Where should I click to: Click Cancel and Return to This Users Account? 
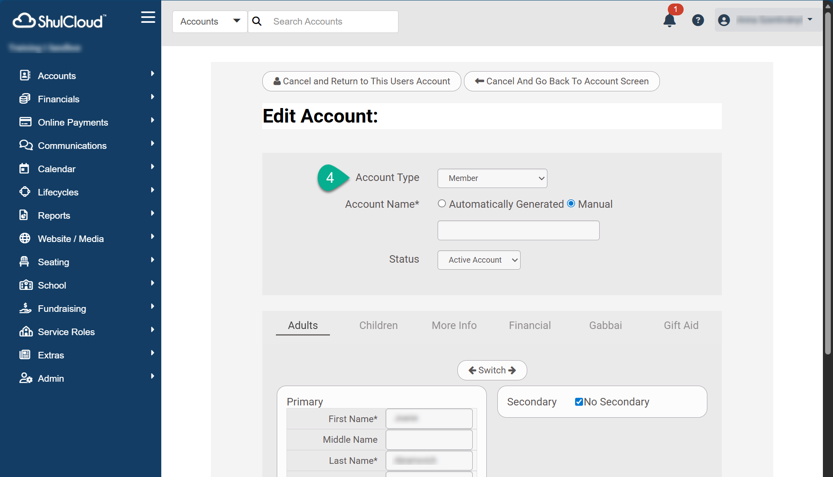tap(361, 81)
